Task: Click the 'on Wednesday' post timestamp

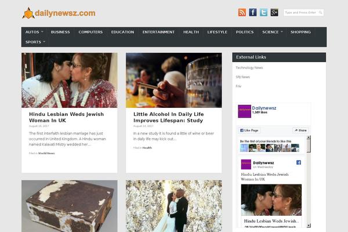Action: (263, 167)
